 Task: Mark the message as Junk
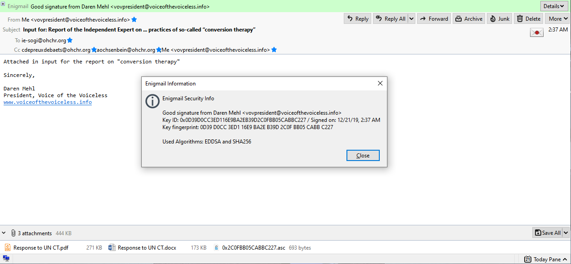click(x=499, y=18)
